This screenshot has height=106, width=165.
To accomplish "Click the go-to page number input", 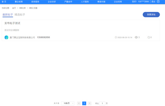I will pyautogui.click(x=102, y=103).
